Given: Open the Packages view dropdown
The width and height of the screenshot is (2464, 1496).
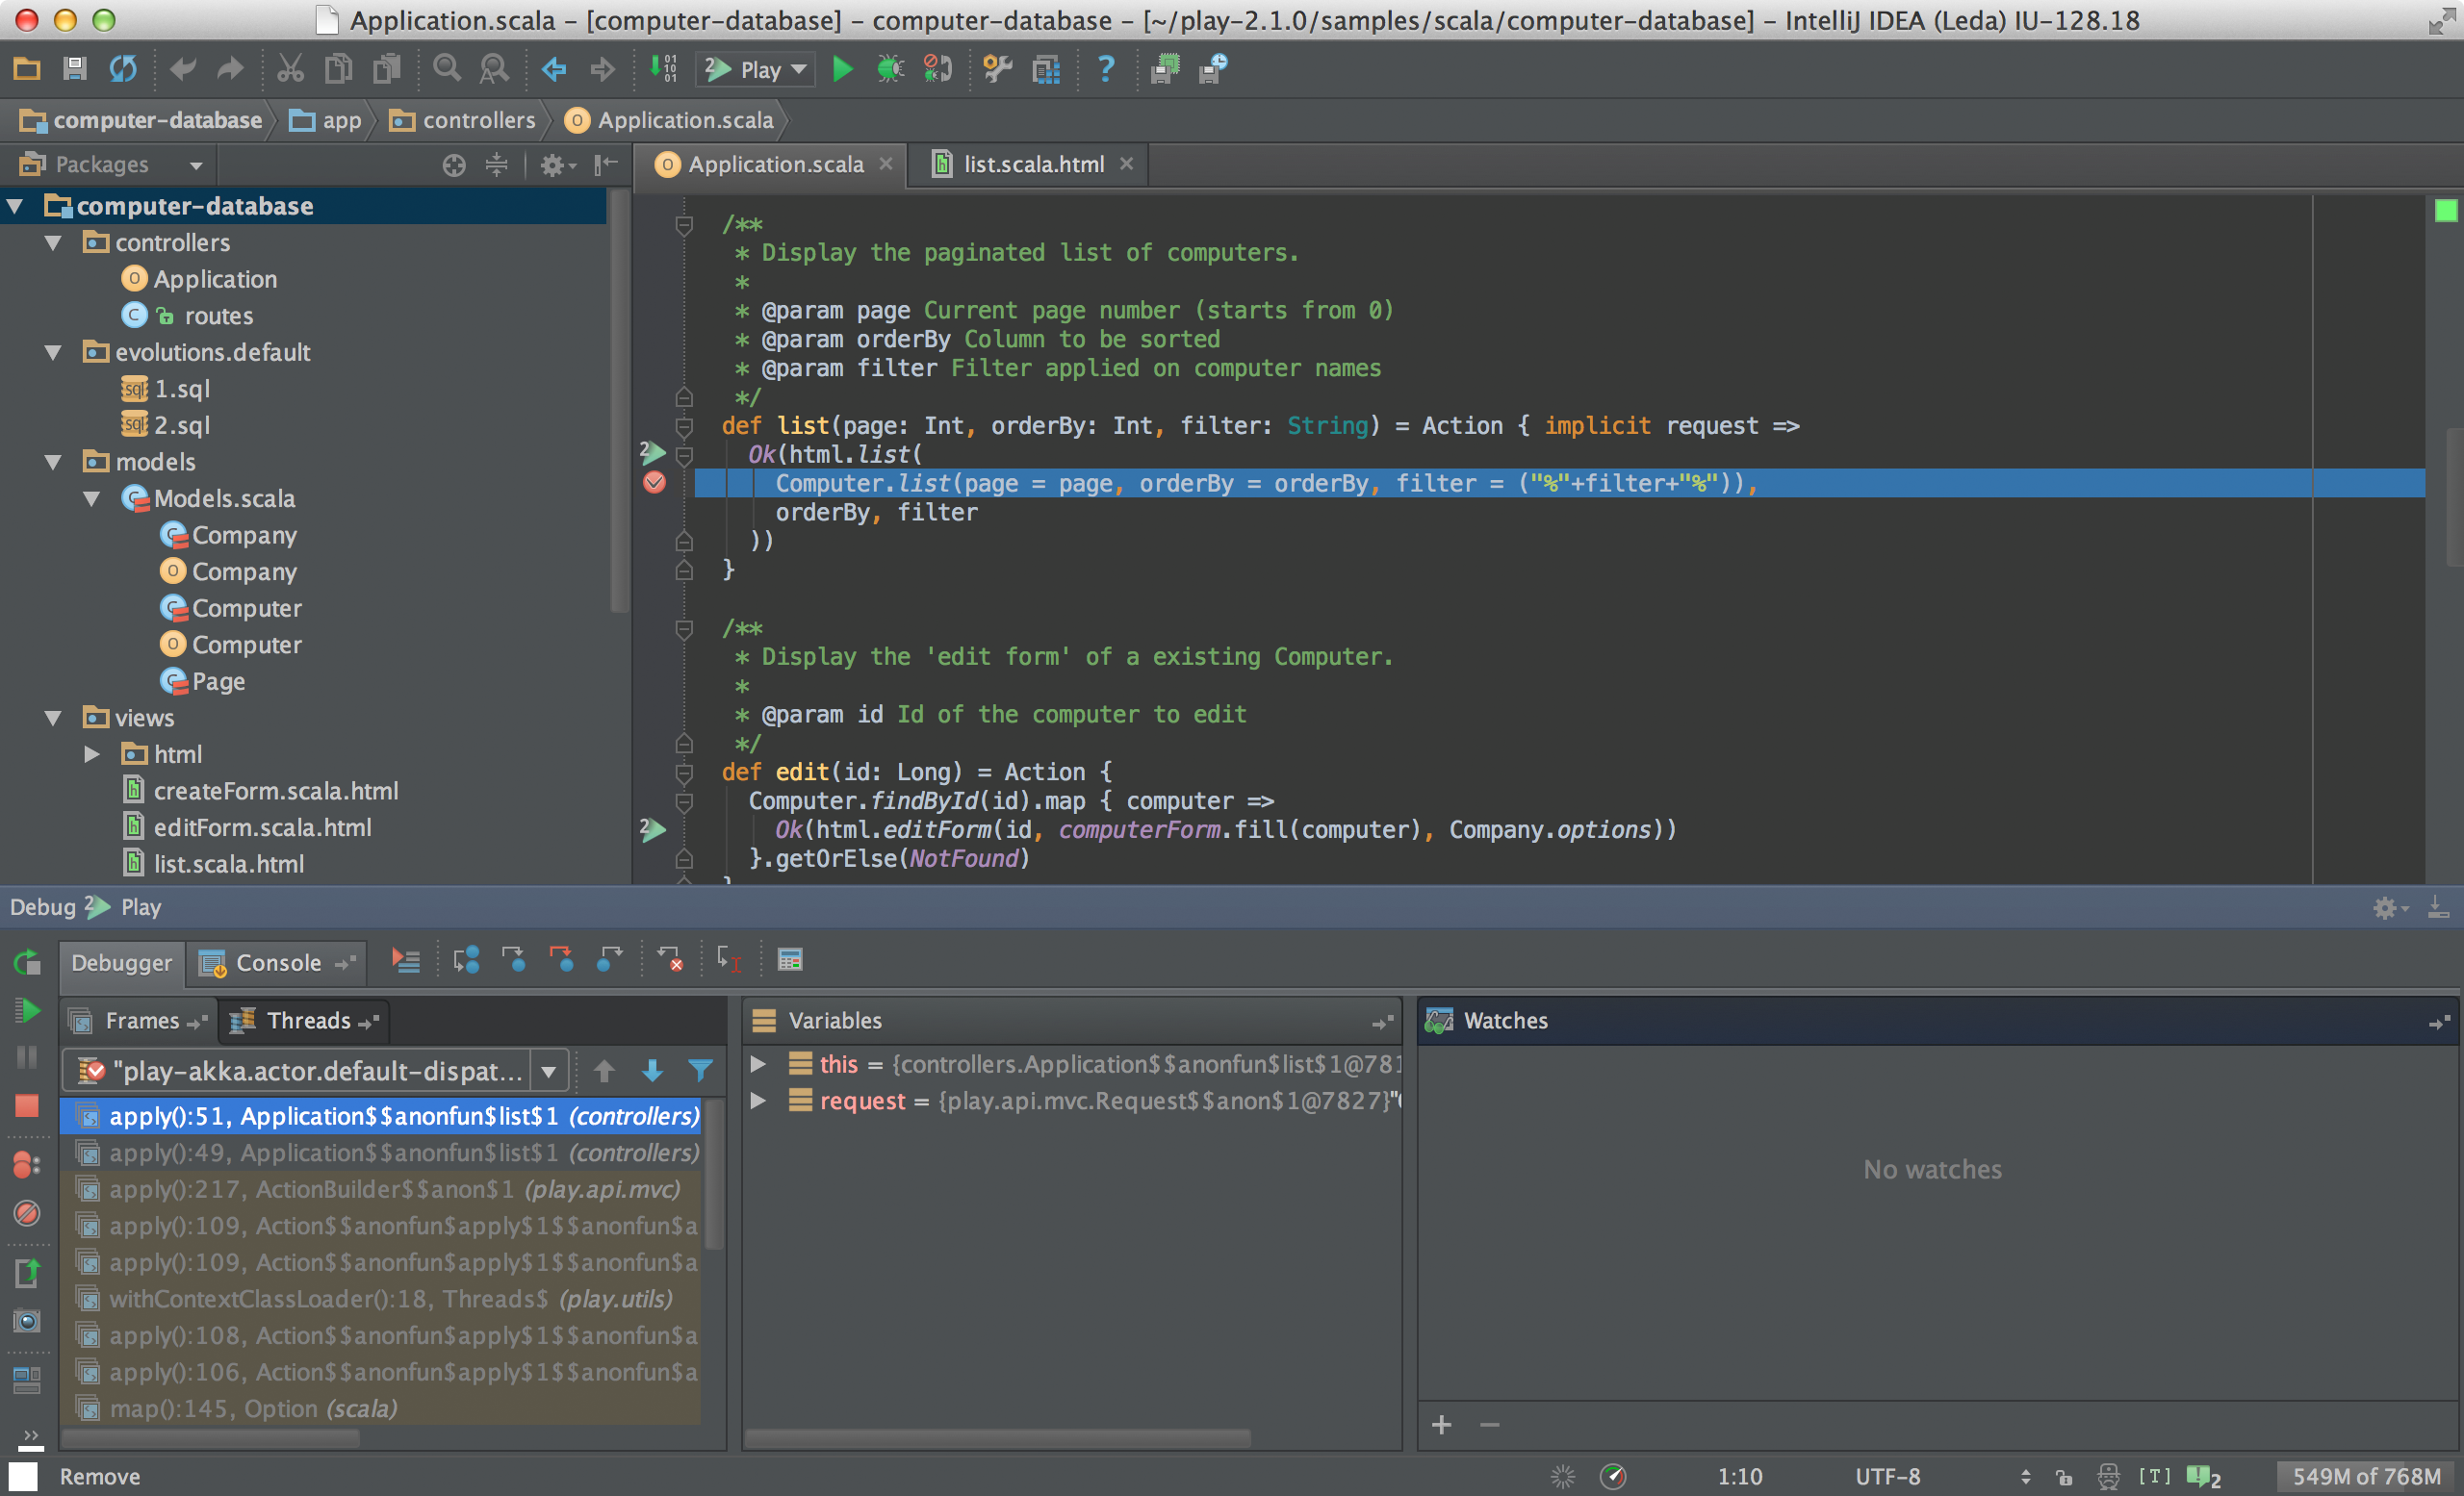Looking at the screenshot, I should click(196, 165).
